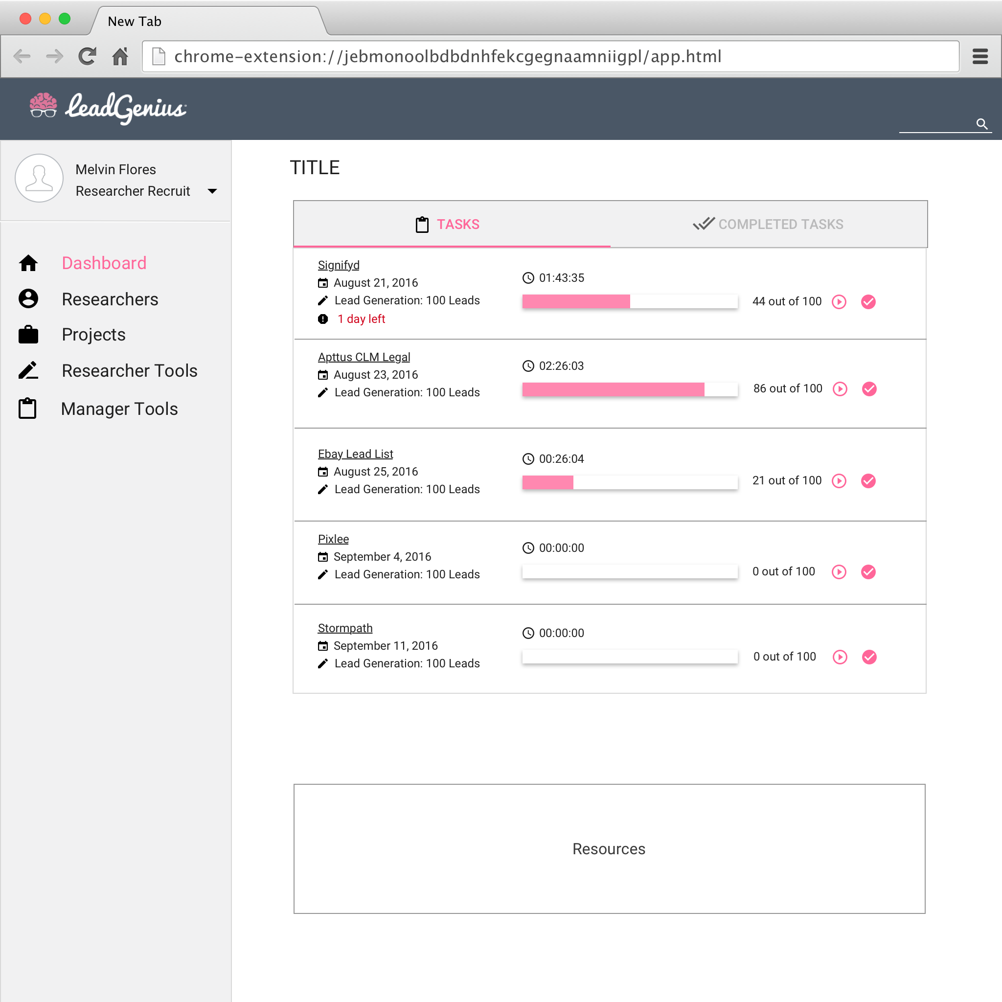Image resolution: width=1002 pixels, height=1002 pixels.
Task: Mark Signifyd task as complete
Action: click(x=868, y=301)
